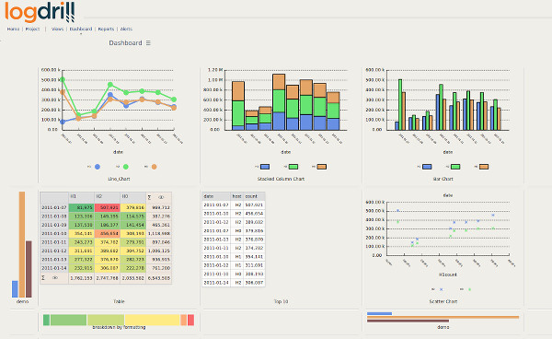Viewport: 552px width, 339px height.
Task: Toggle green X marker in Scatter Chart legend
Action: pos(469,289)
